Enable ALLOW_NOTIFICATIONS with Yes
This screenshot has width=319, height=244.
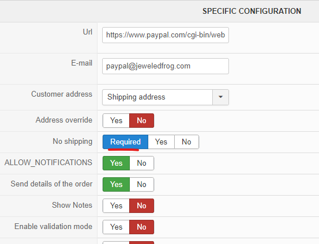pos(116,163)
